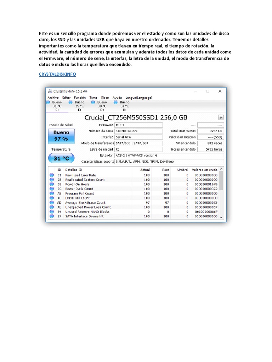Click status icon for Power Cycle Count

(x=52, y=189)
